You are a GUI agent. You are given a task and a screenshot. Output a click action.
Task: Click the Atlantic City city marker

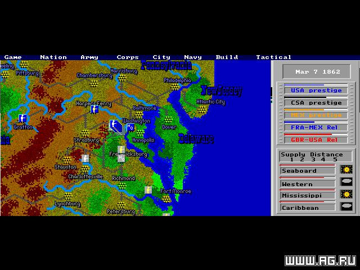click(x=202, y=109)
